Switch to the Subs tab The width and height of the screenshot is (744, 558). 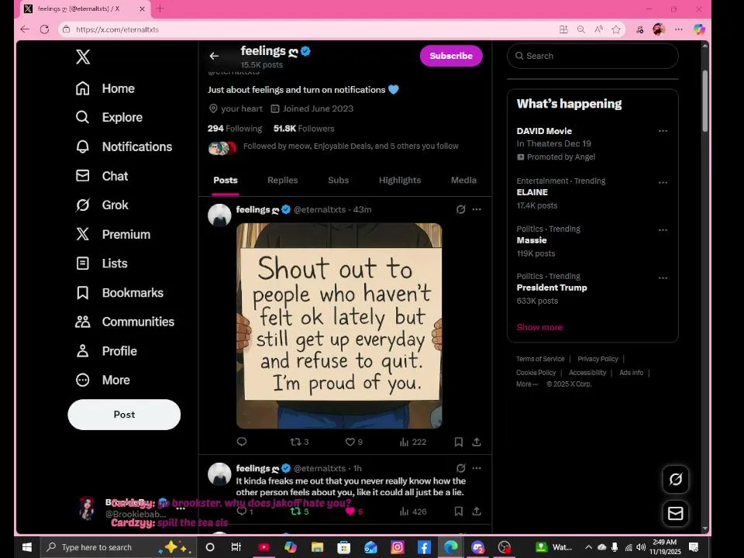[x=339, y=181]
